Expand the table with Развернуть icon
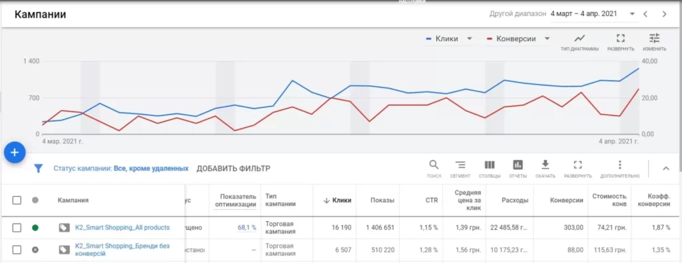This screenshot has width=682, height=263. pos(577,164)
